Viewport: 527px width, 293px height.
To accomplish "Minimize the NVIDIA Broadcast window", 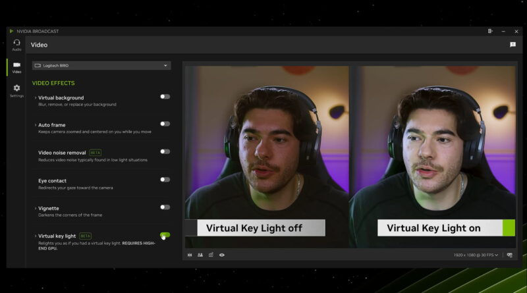I will click(503, 31).
